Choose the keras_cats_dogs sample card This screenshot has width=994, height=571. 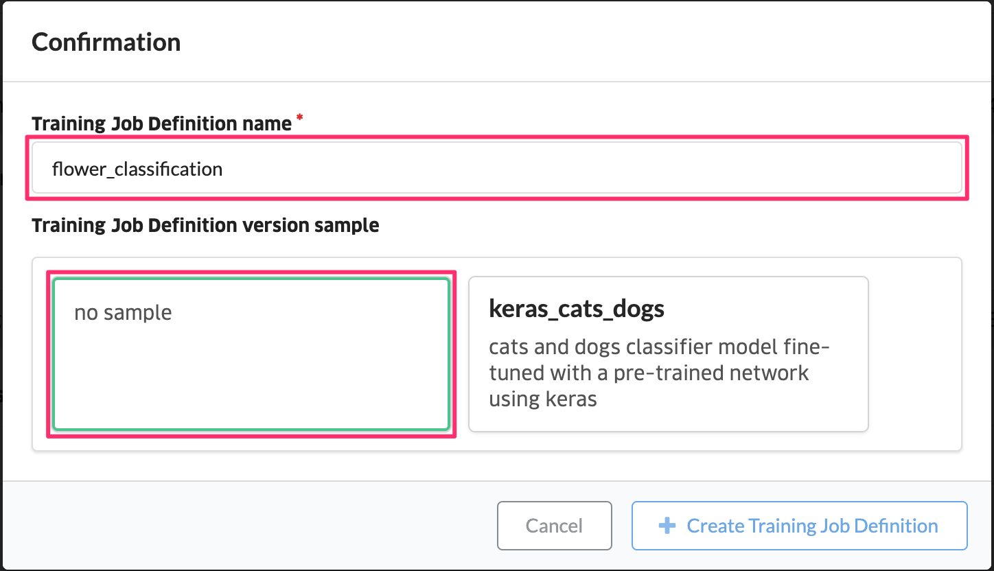pyautogui.click(x=669, y=354)
